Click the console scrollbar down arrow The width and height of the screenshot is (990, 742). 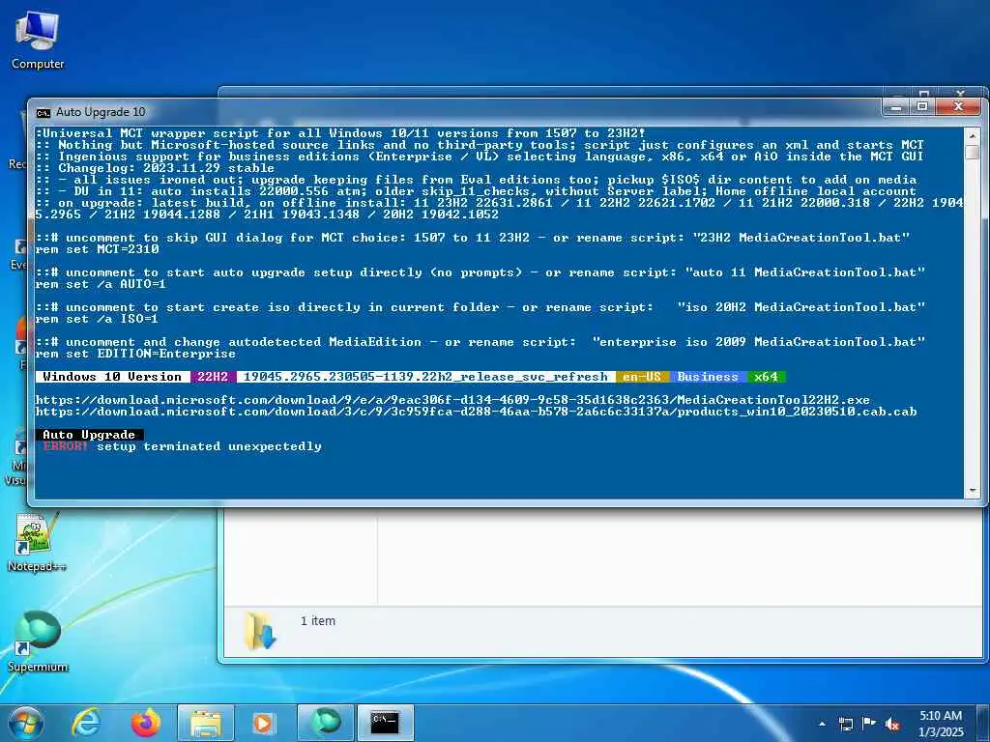(972, 490)
